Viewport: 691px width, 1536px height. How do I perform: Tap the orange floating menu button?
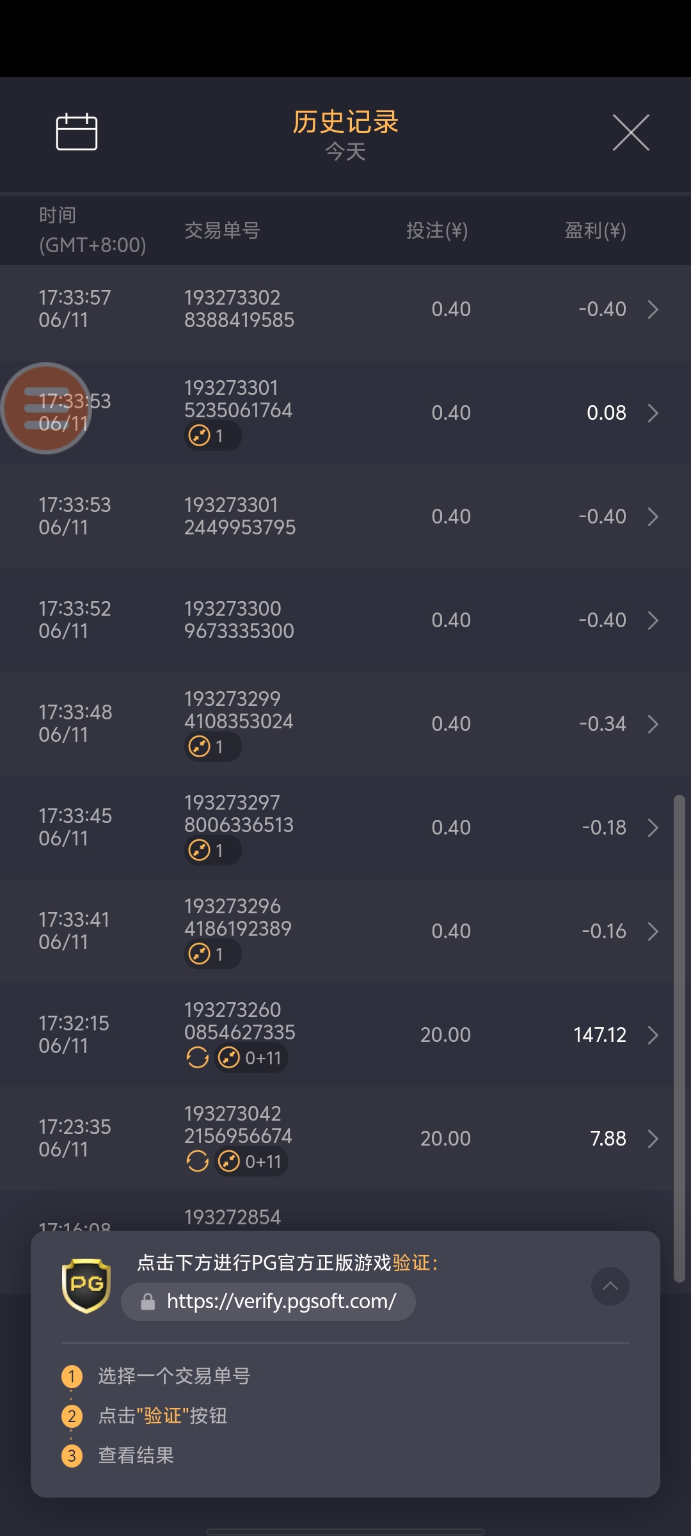click(45, 408)
